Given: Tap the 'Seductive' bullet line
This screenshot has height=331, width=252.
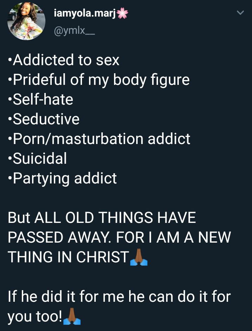Looking at the screenshot, I should [x=44, y=119].
